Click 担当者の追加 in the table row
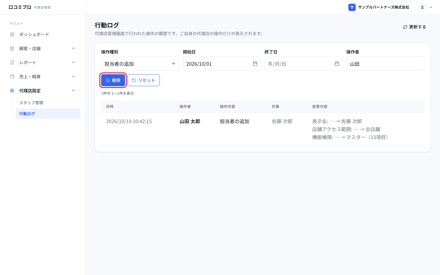 click(x=235, y=121)
